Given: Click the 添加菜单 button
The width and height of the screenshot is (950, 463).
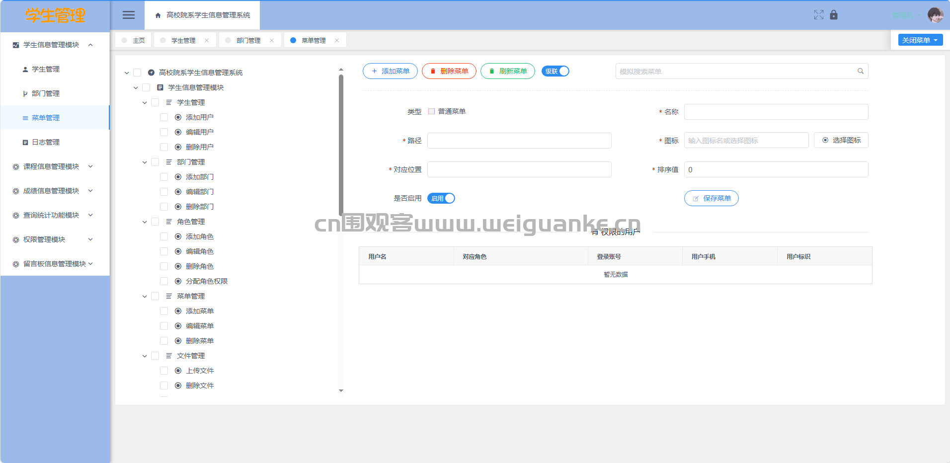Looking at the screenshot, I should coord(390,71).
